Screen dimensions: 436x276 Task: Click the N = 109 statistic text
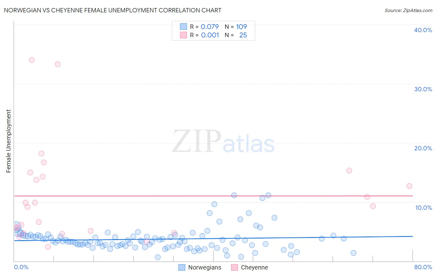236,27
